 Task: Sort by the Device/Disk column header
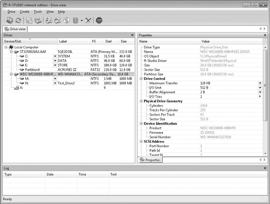[x=30, y=41]
